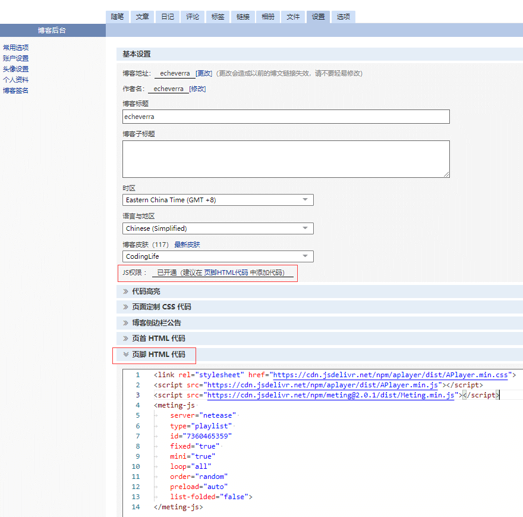The width and height of the screenshot is (523, 517).
Task: Open the 博客皮肤 CodingLife dropdown
Action: tap(218, 256)
